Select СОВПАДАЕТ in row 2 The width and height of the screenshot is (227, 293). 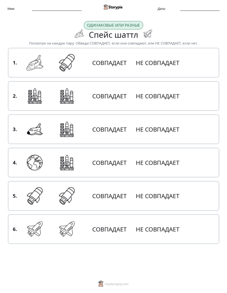pos(109,96)
